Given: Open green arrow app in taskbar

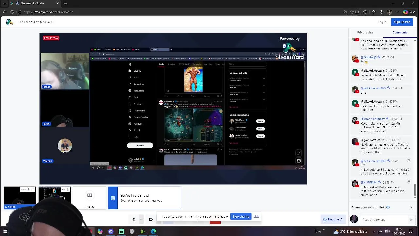Looking at the screenshot, I should pos(143,232).
